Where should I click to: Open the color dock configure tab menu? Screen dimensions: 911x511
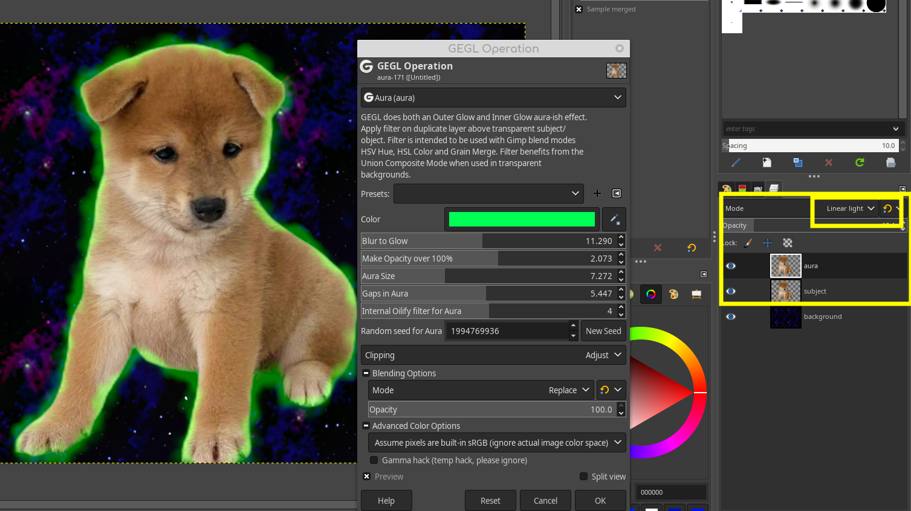click(x=704, y=274)
